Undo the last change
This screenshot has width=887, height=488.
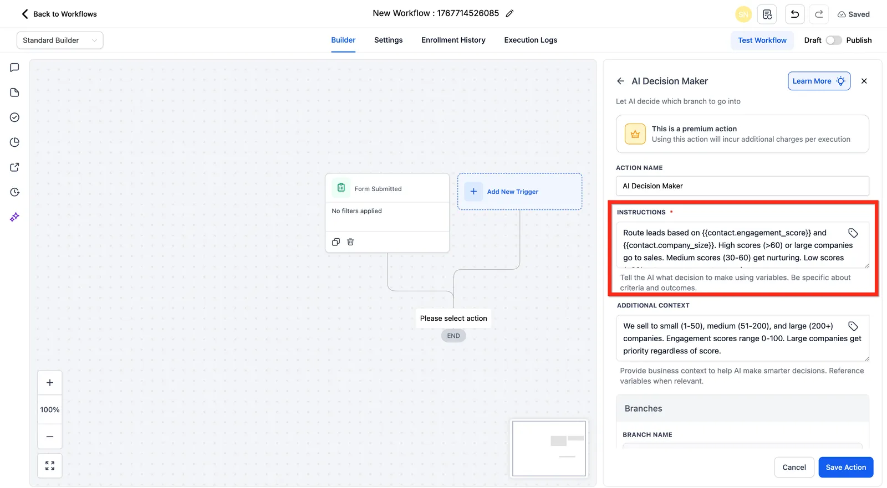click(794, 14)
